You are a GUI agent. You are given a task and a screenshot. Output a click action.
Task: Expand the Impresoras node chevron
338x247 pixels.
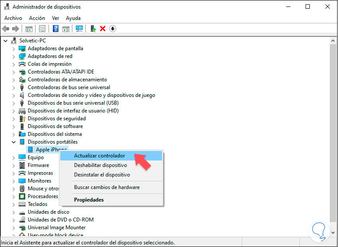point(14,173)
